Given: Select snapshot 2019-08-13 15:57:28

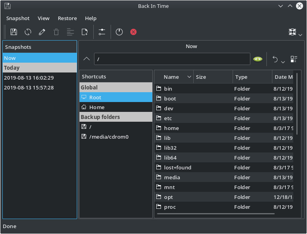Looking at the screenshot, I should (x=40, y=87).
